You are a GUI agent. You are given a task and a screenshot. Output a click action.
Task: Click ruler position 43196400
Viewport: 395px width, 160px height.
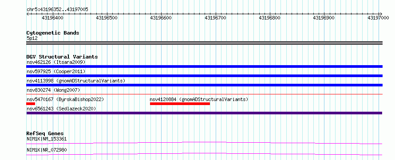(x=53, y=18)
